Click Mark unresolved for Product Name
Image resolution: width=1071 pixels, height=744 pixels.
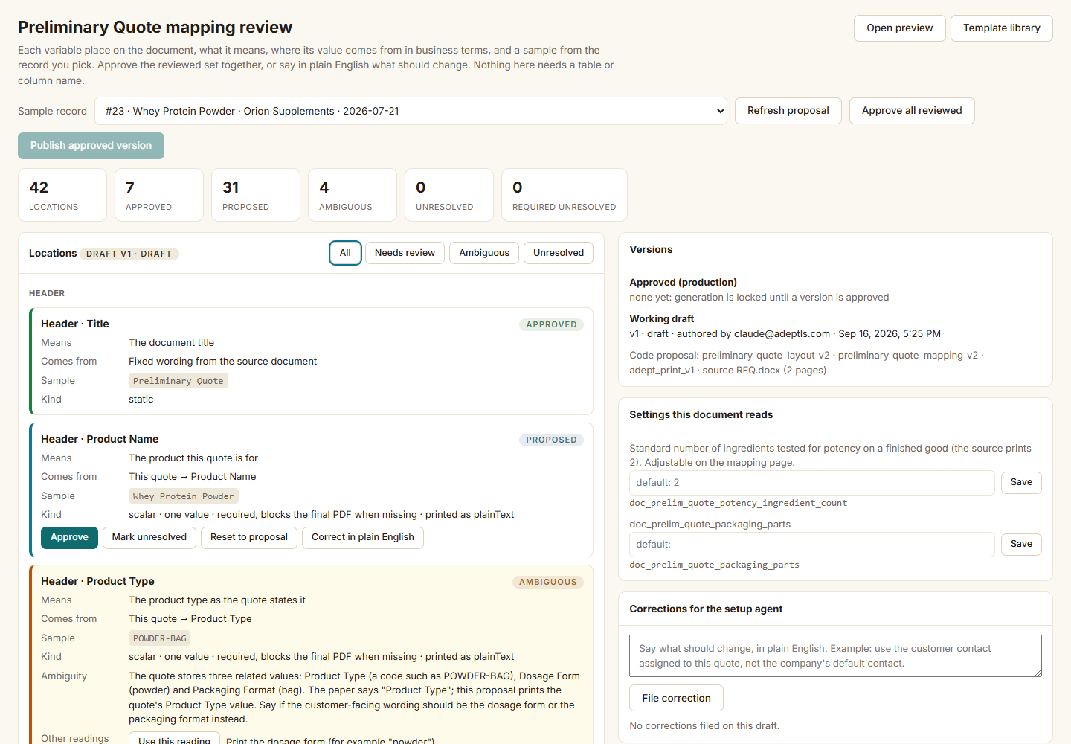pyautogui.click(x=149, y=537)
